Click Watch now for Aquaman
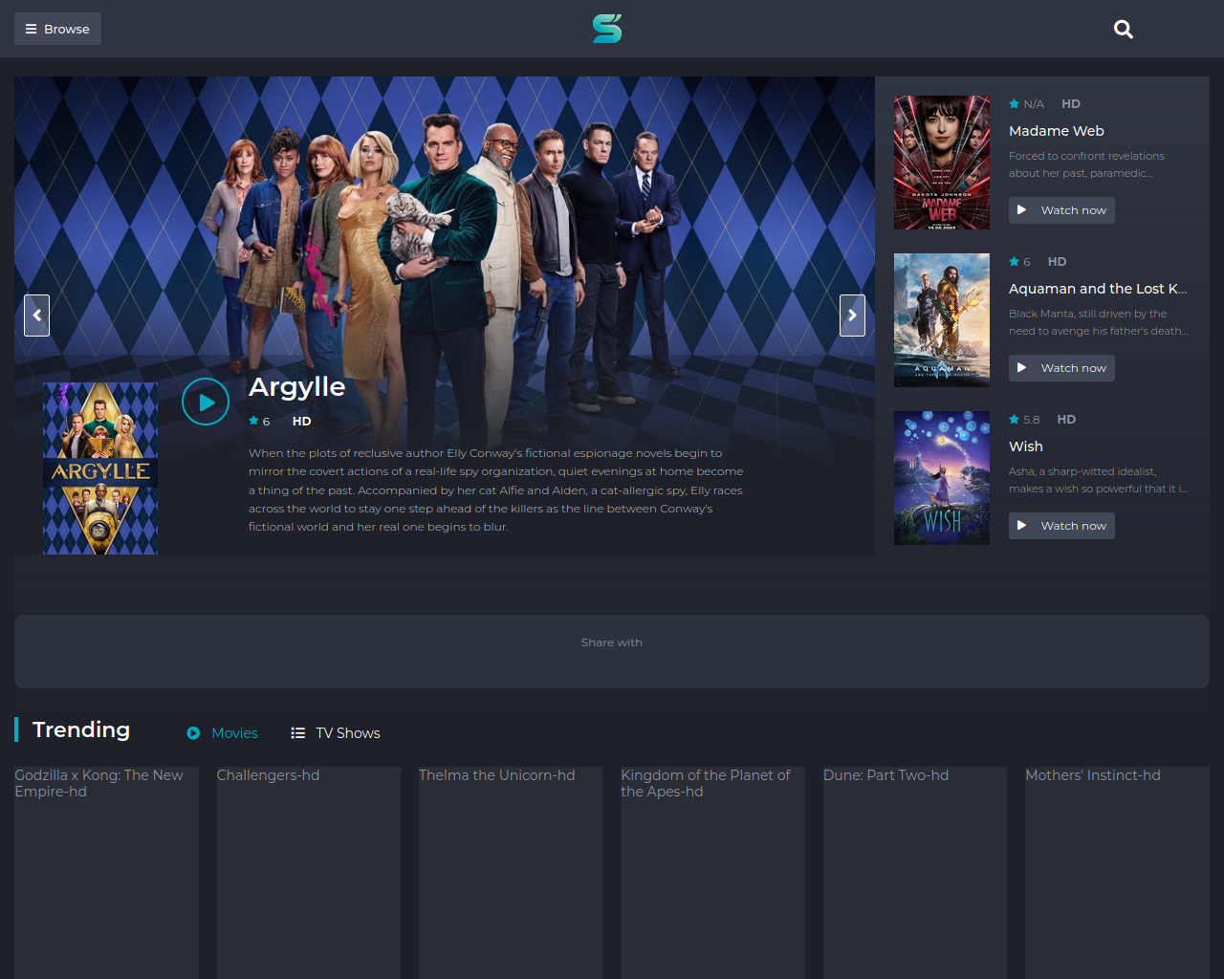The width and height of the screenshot is (1224, 979). pos(1061,368)
